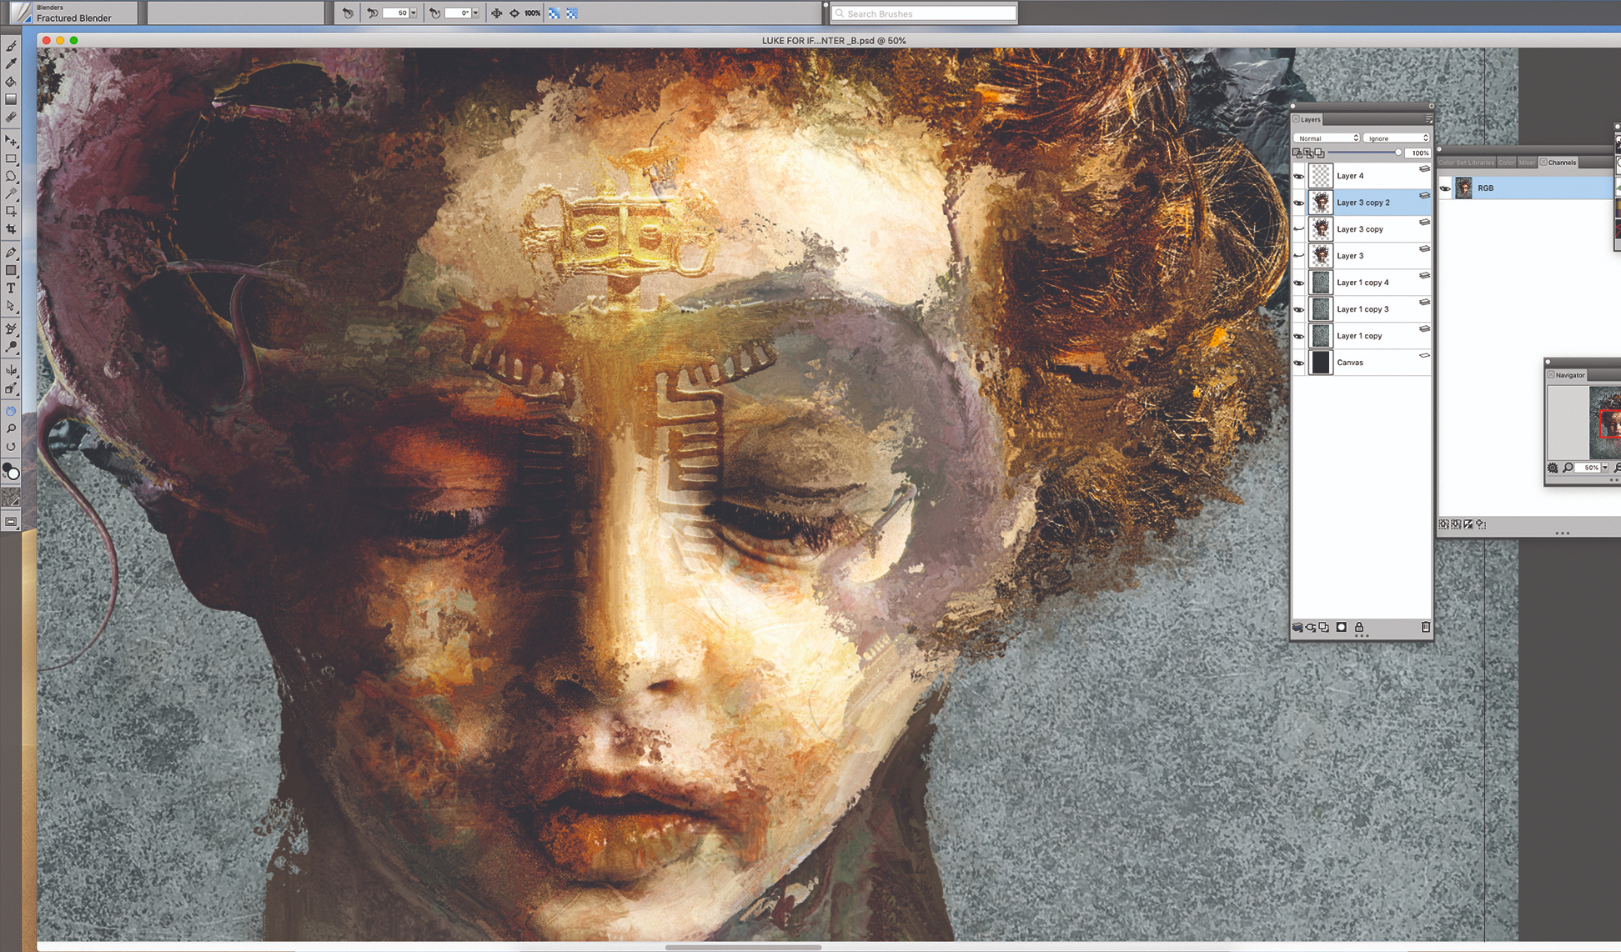
Task: Select the Interactive Gradient tool
Action: (x=11, y=99)
